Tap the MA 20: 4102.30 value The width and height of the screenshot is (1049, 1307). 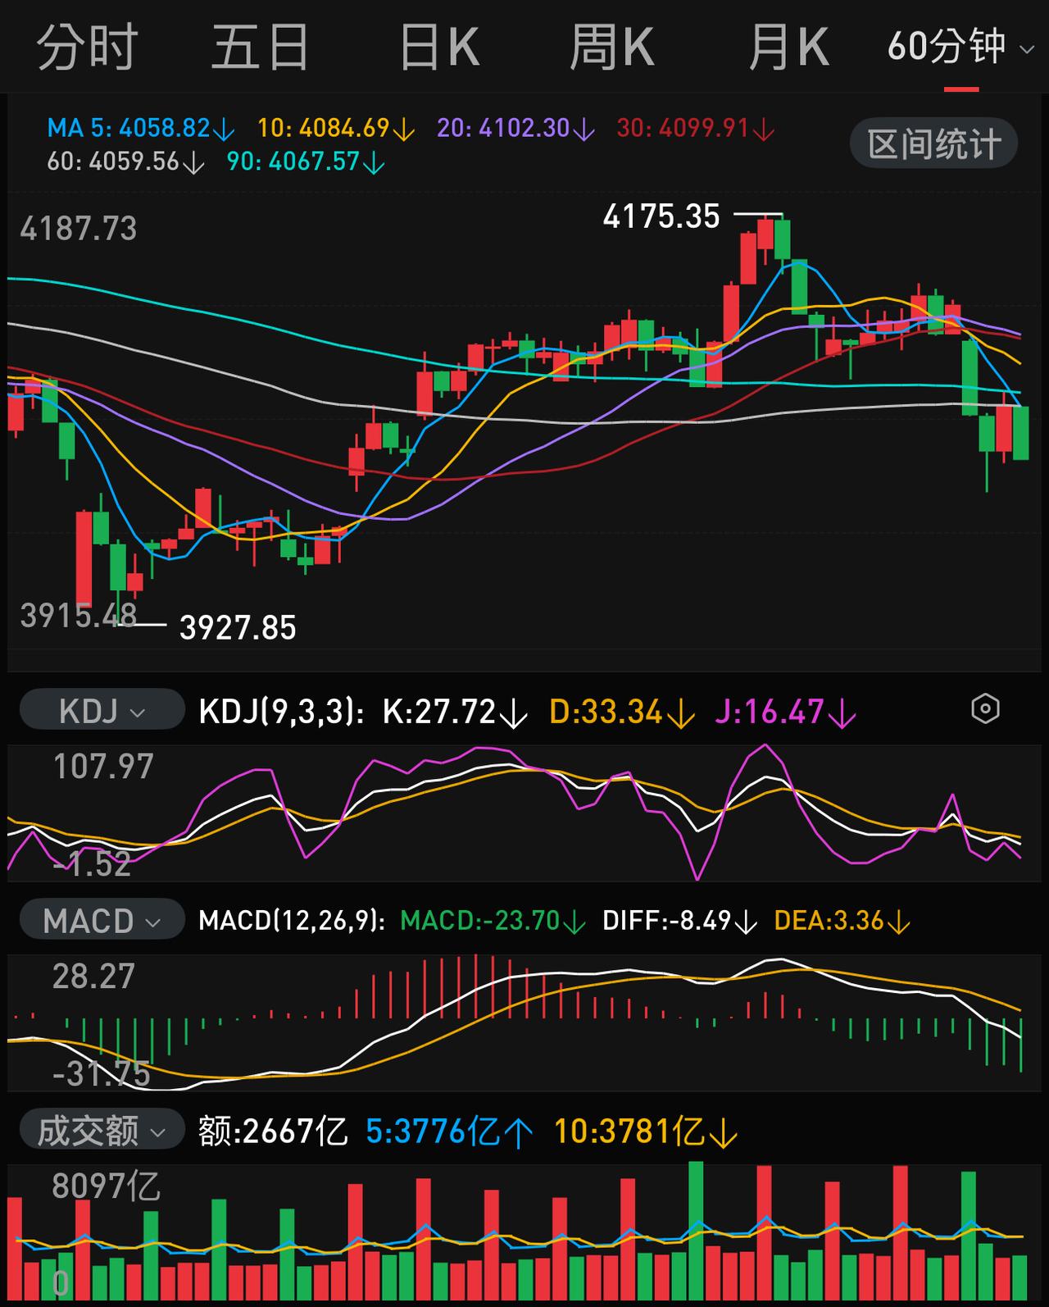516,129
